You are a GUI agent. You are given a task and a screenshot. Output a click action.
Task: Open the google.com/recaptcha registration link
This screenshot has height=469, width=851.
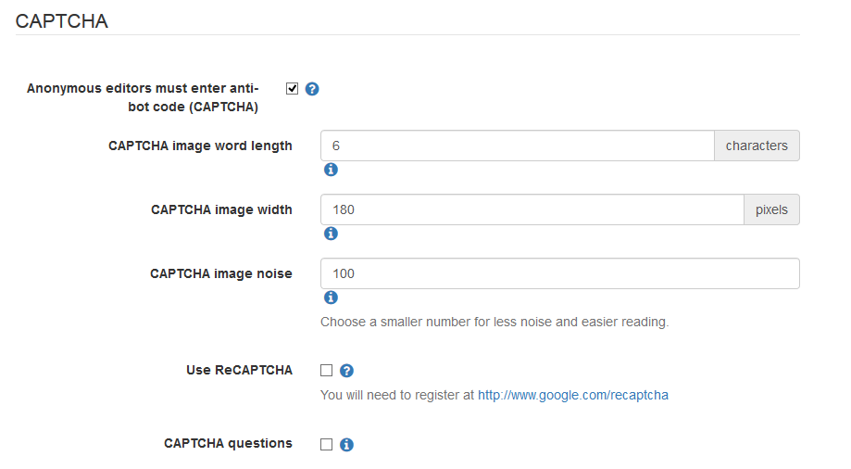(x=572, y=395)
